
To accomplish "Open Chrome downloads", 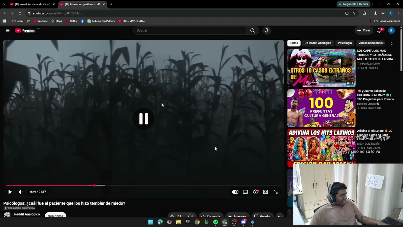I will tap(375, 13).
